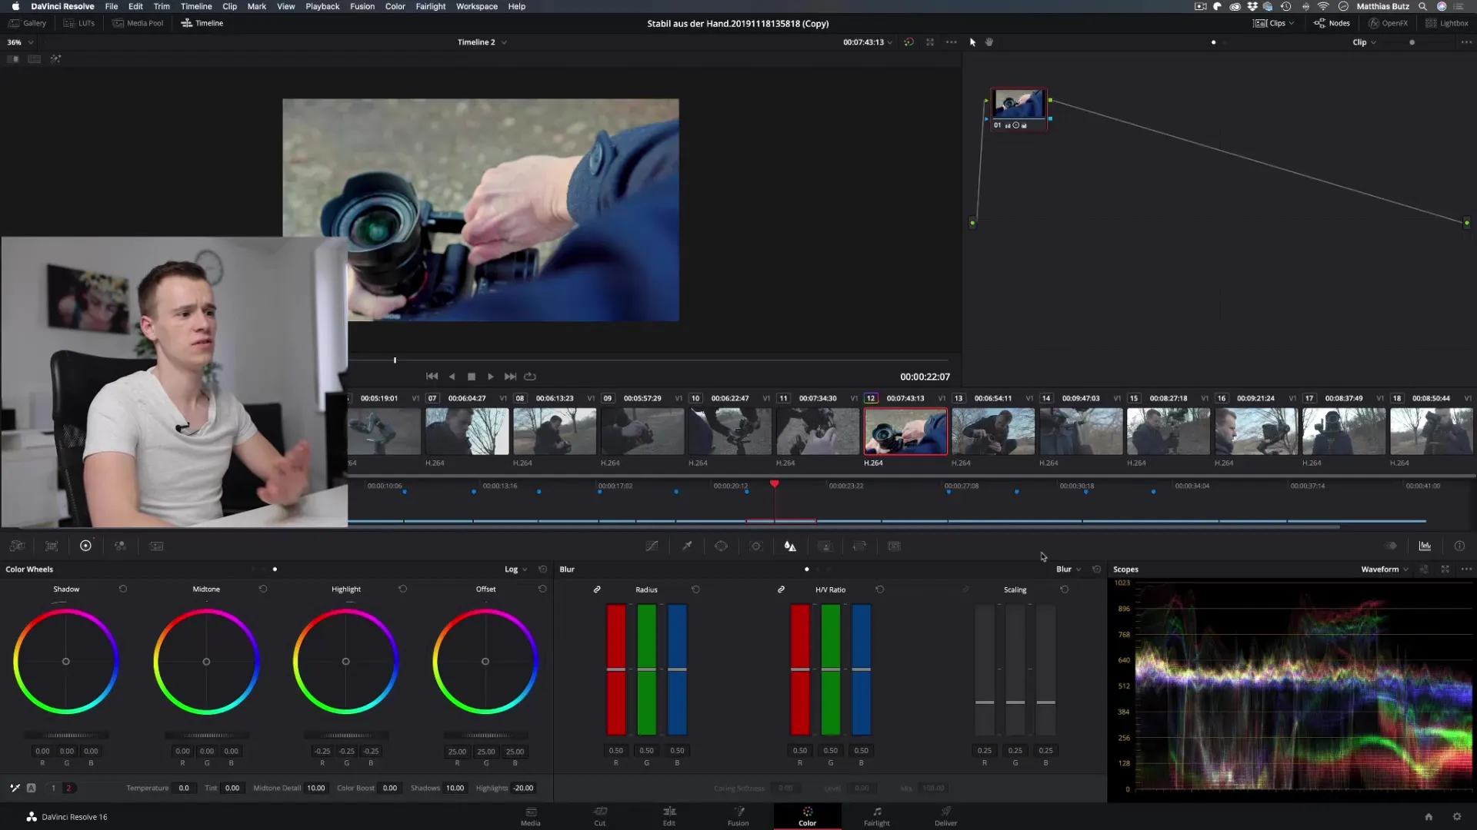Open the Motion Effects palette icon
The image size is (1477, 830).
156,546
